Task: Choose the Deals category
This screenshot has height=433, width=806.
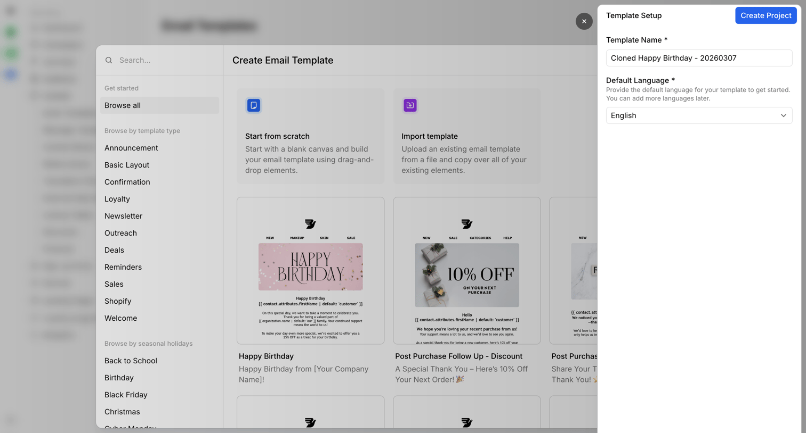Action: (114, 250)
